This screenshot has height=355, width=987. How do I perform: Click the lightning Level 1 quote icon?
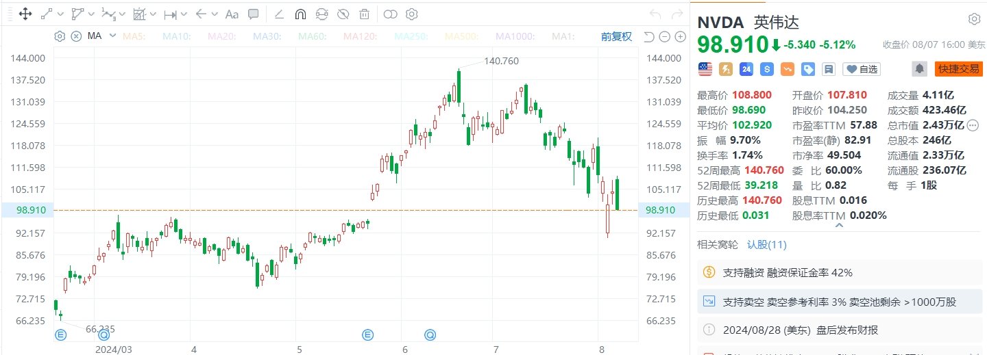click(x=725, y=68)
